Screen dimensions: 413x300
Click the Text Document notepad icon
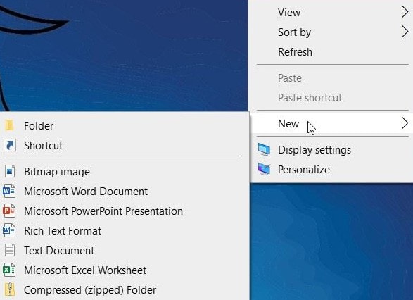click(10, 250)
